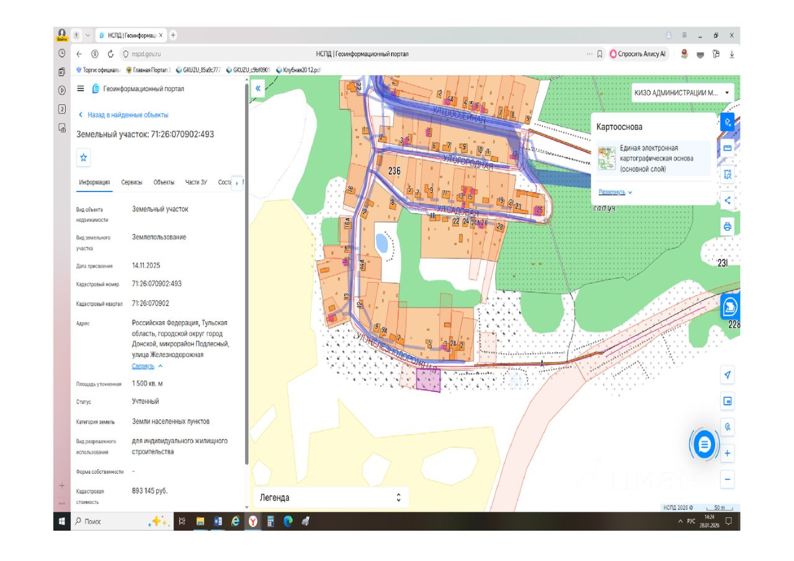Collapse the left info panel with the double chevron
Image resolution: width=794 pixels, height=561 pixels.
tap(258, 88)
